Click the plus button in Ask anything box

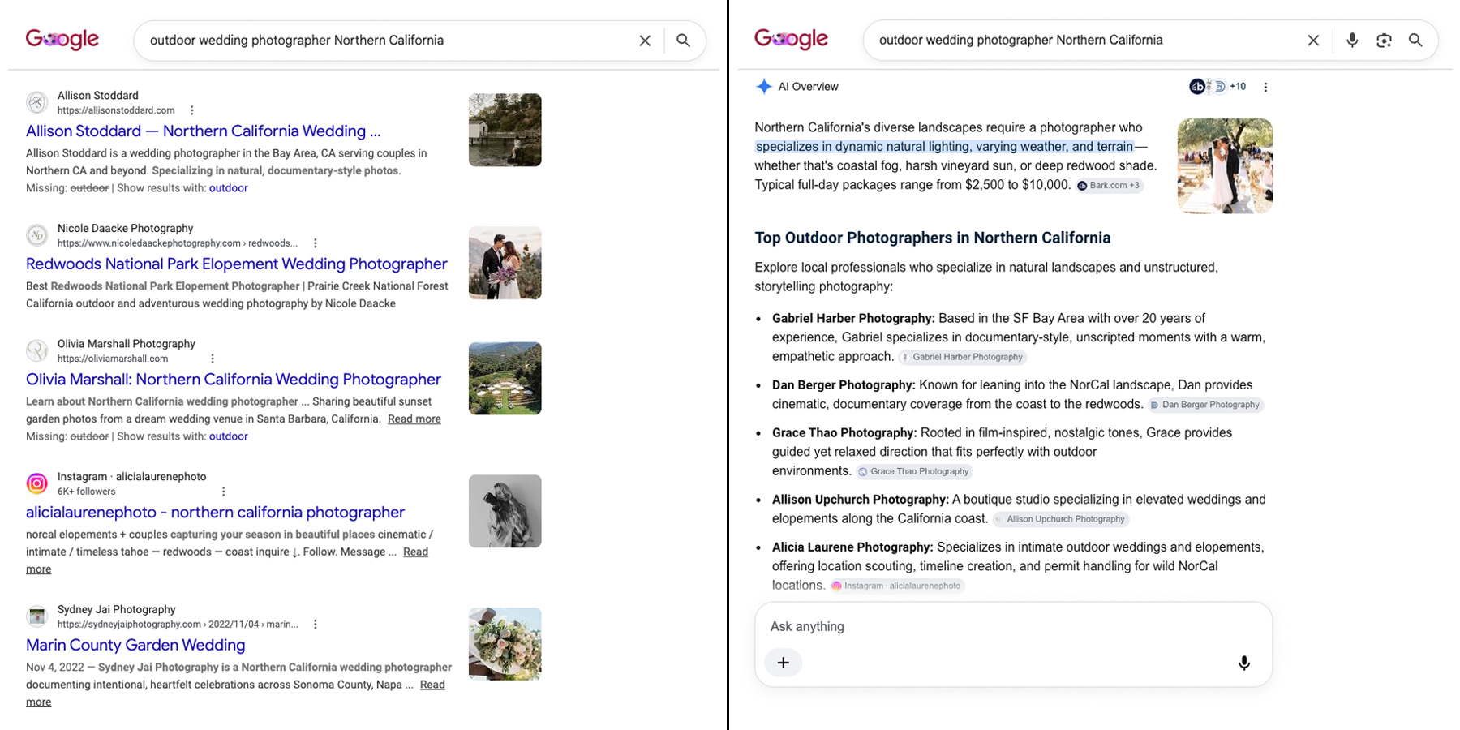point(783,663)
